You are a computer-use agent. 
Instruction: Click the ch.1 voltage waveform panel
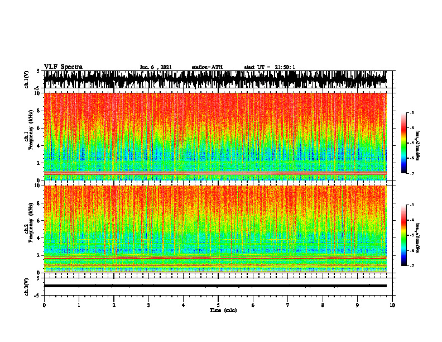[x=218, y=79]
